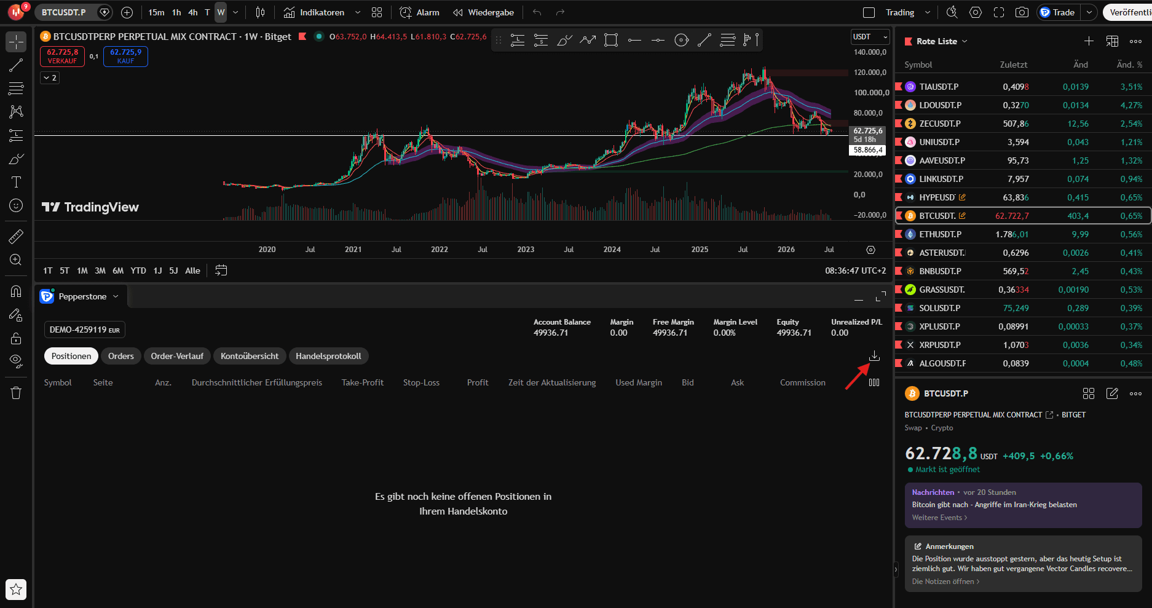The image size is (1152, 608).
Task: Toggle lock all drawings
Action: tap(16, 338)
